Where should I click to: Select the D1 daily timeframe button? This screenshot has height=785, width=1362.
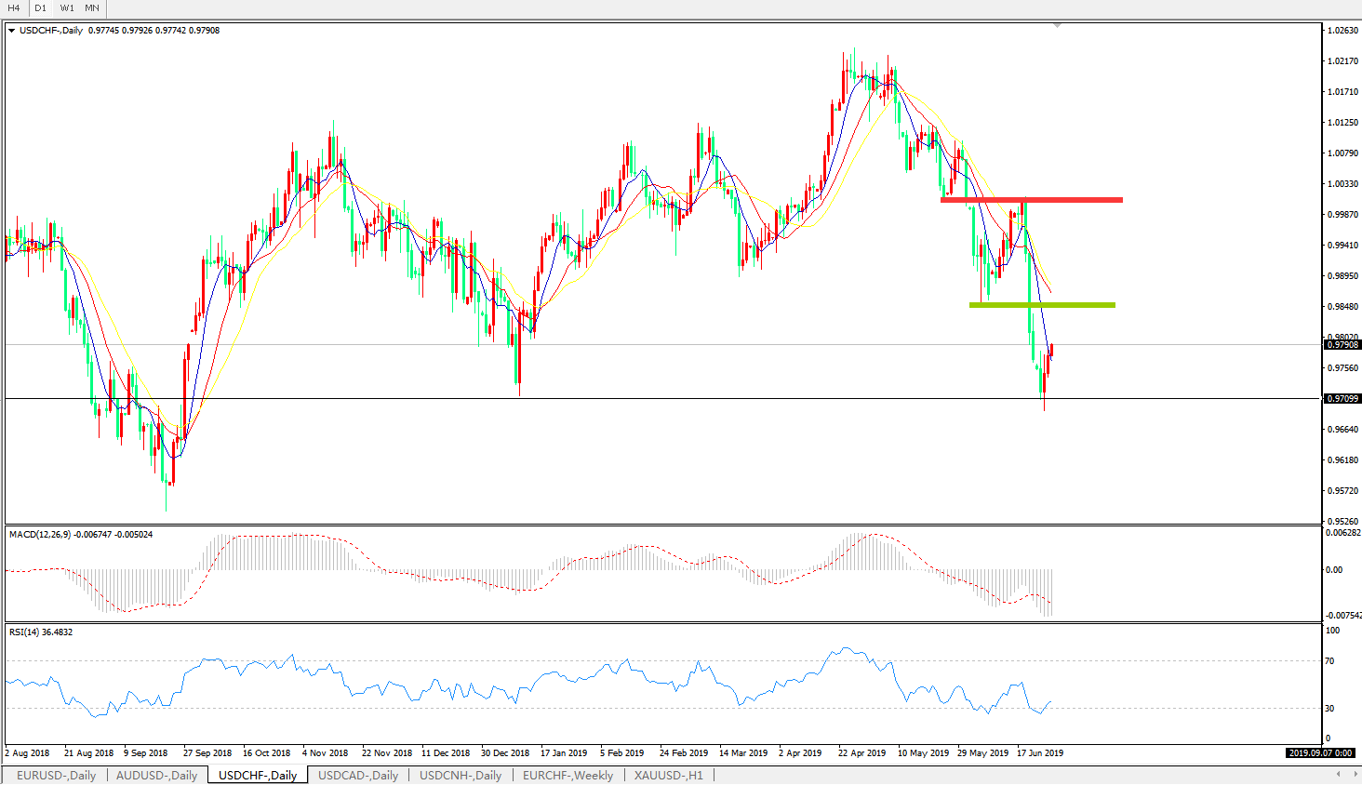pos(40,8)
